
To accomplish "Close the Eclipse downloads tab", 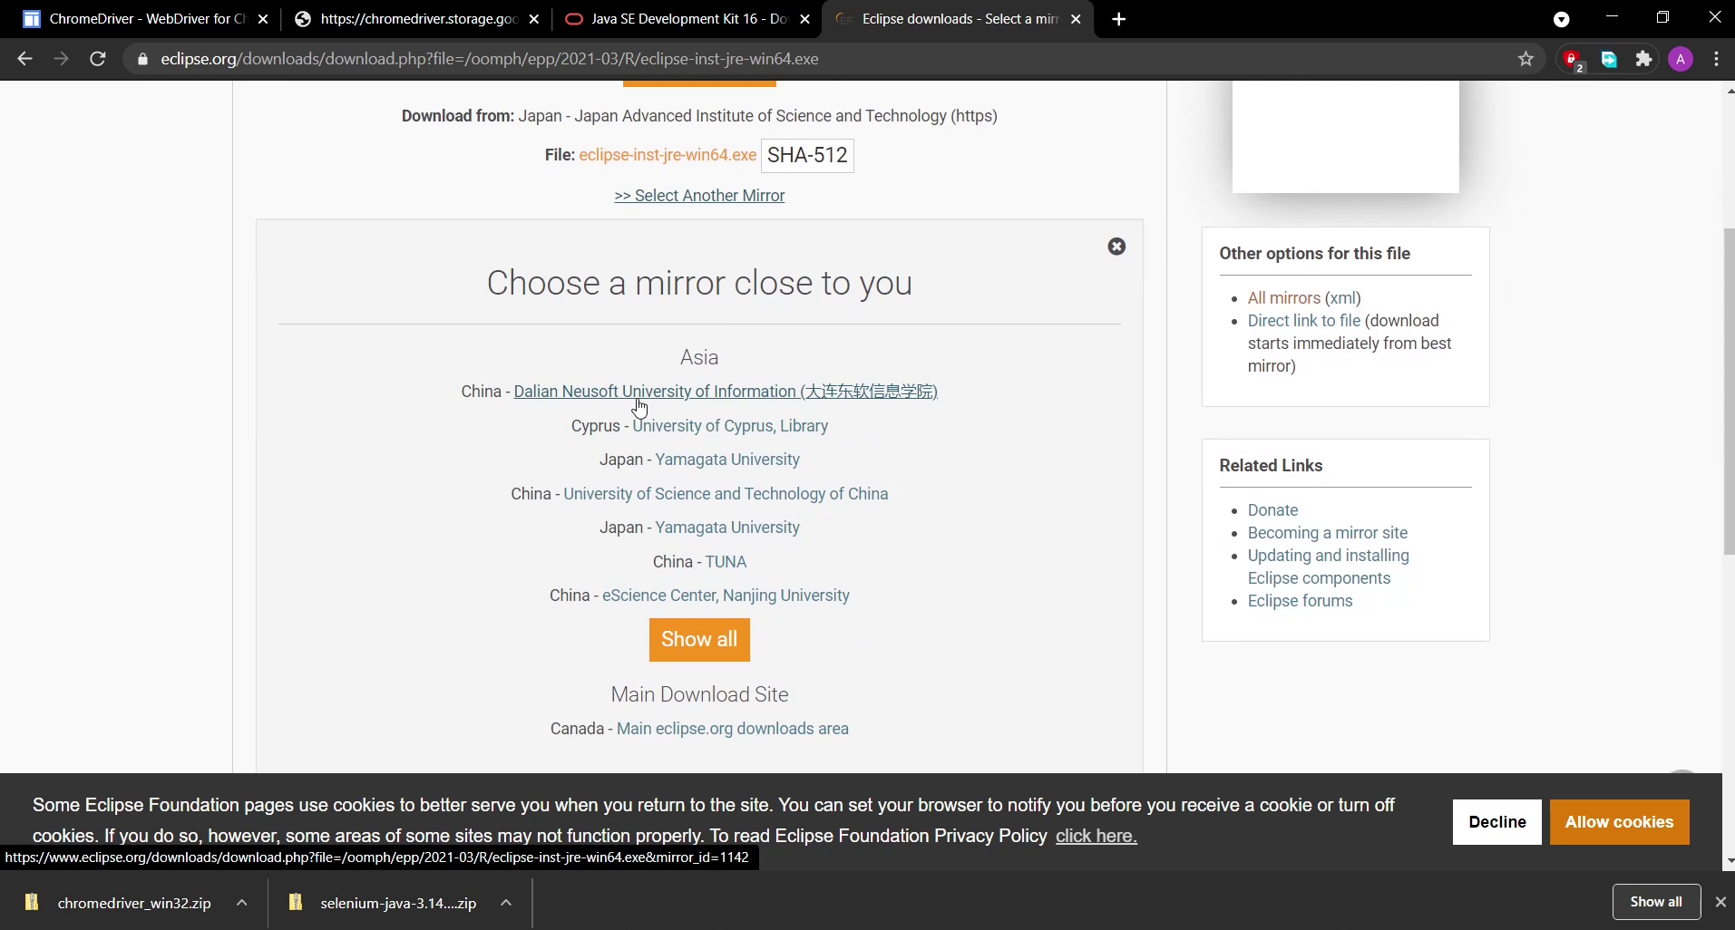I will [1076, 19].
